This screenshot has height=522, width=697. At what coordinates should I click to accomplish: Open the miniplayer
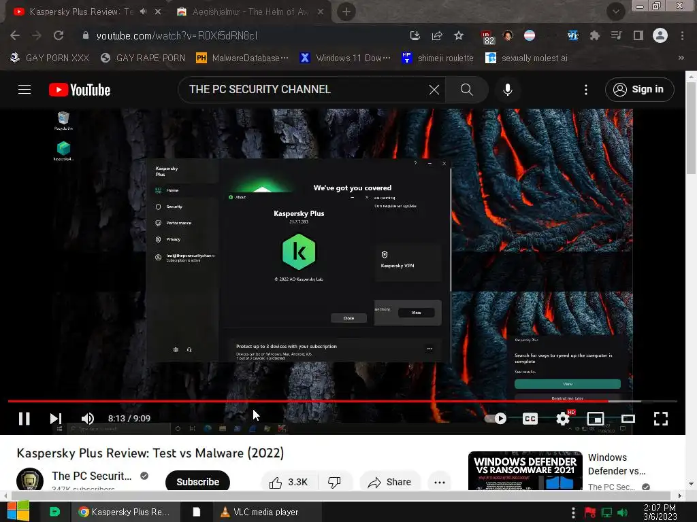pyautogui.click(x=595, y=419)
